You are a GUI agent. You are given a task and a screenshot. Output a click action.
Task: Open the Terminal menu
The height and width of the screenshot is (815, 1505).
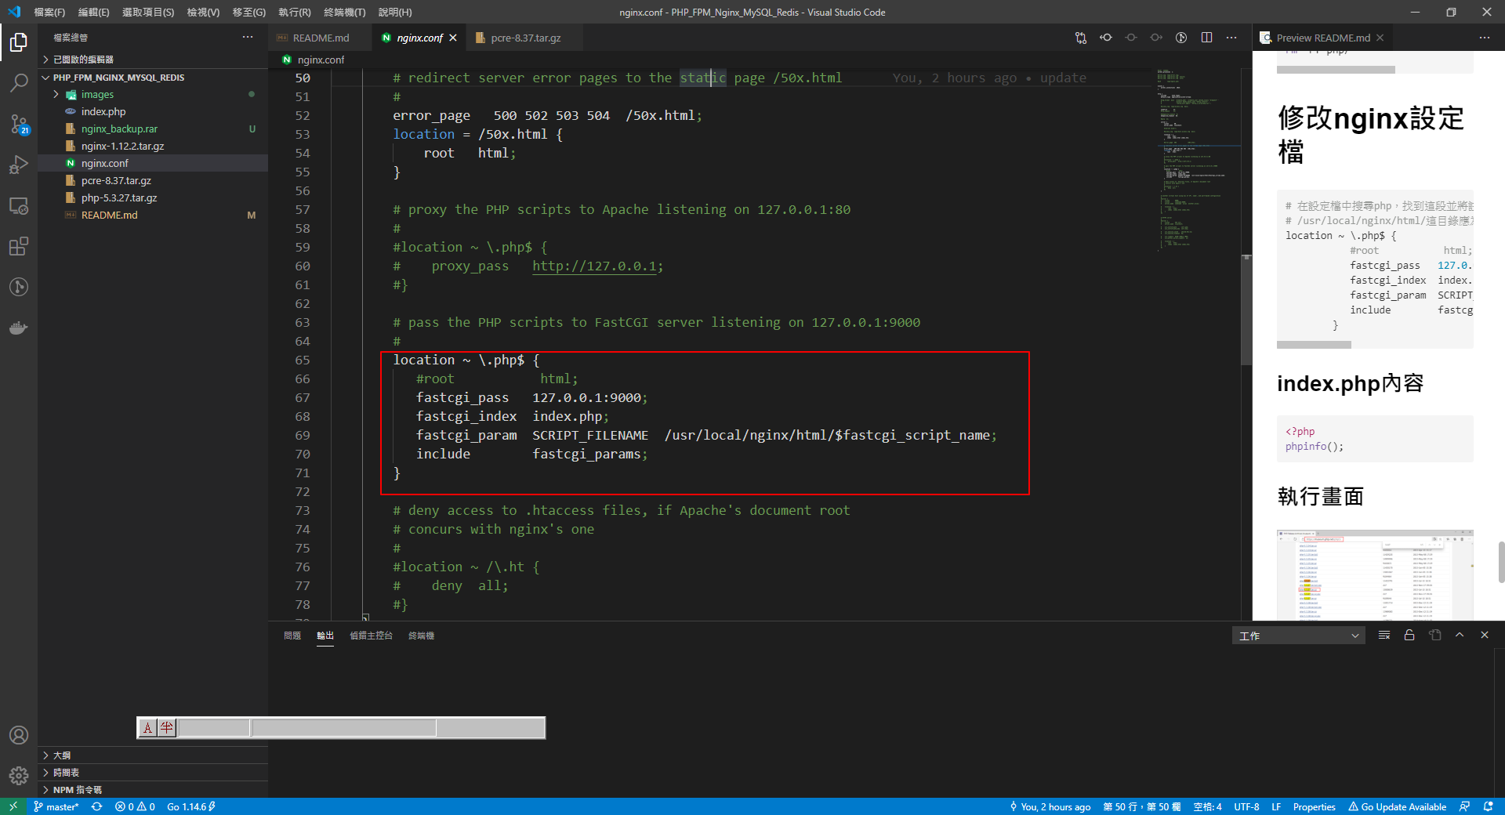click(344, 12)
